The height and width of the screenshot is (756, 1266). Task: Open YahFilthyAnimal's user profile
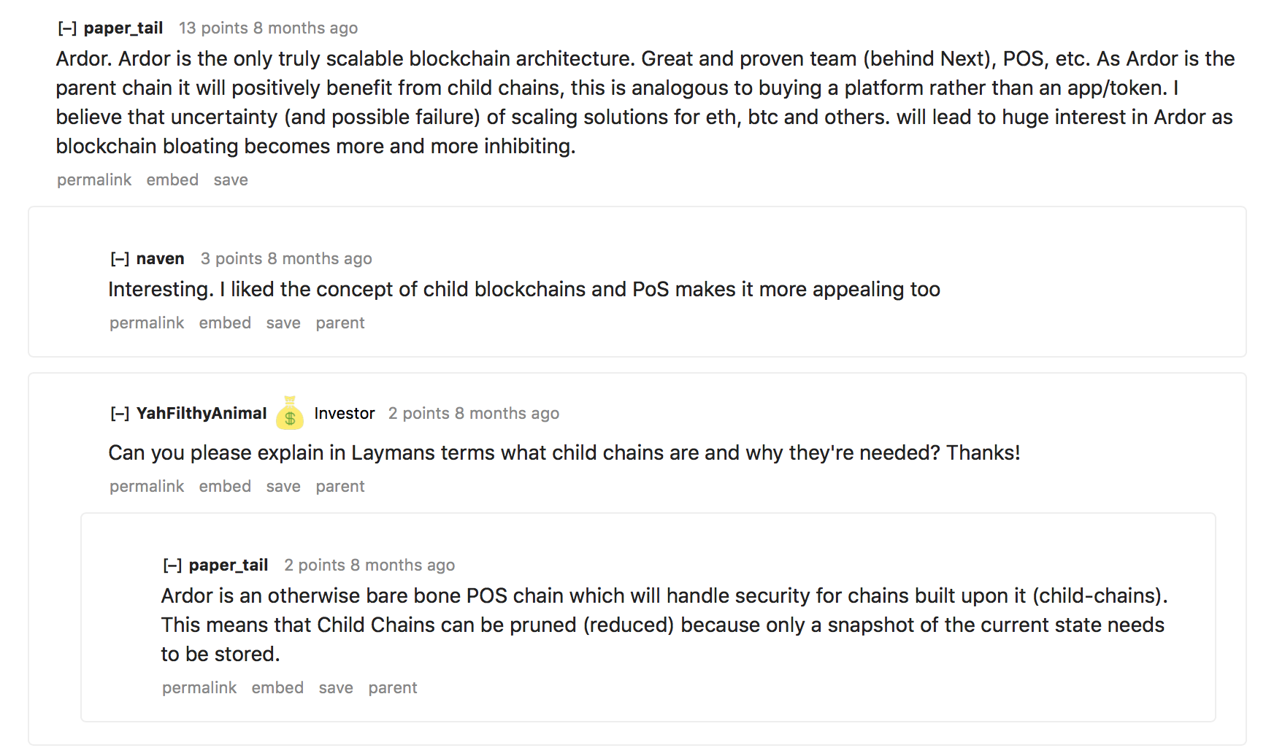point(202,414)
